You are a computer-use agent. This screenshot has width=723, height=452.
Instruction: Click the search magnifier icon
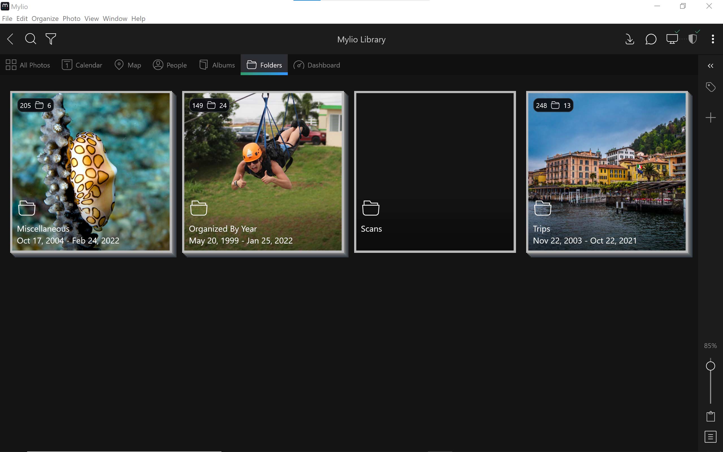tap(31, 39)
